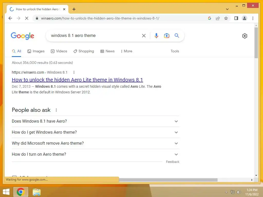The width and height of the screenshot is (263, 197).
Task: Open the network tray icon
Action: 233,192
